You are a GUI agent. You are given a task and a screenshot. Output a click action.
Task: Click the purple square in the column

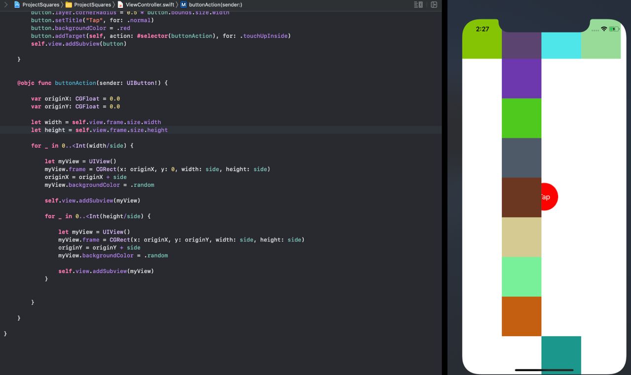coord(522,78)
